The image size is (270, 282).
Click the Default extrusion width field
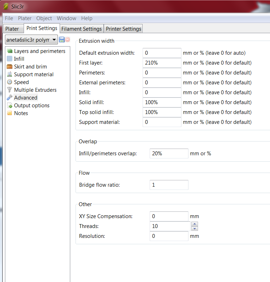[x=162, y=53]
